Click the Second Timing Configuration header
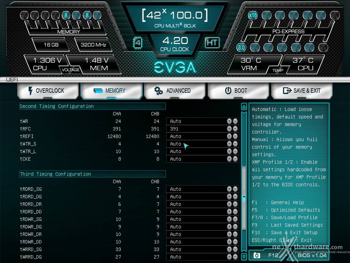The height and width of the screenshot is (263, 350). coord(92,106)
